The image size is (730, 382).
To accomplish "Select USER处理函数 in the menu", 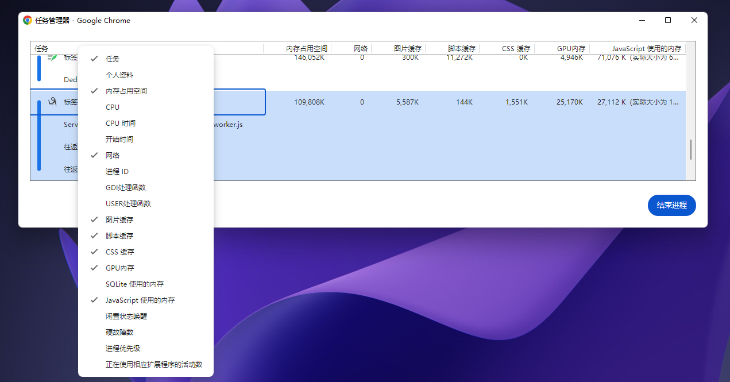I will [146, 203].
